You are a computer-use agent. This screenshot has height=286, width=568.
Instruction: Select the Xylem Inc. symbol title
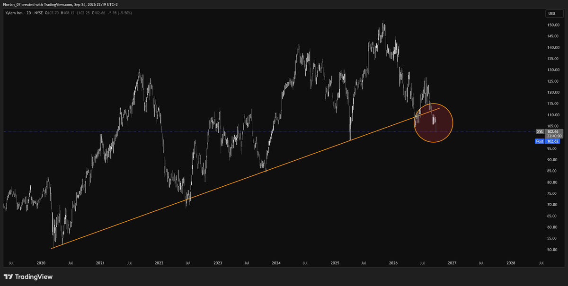(15, 13)
